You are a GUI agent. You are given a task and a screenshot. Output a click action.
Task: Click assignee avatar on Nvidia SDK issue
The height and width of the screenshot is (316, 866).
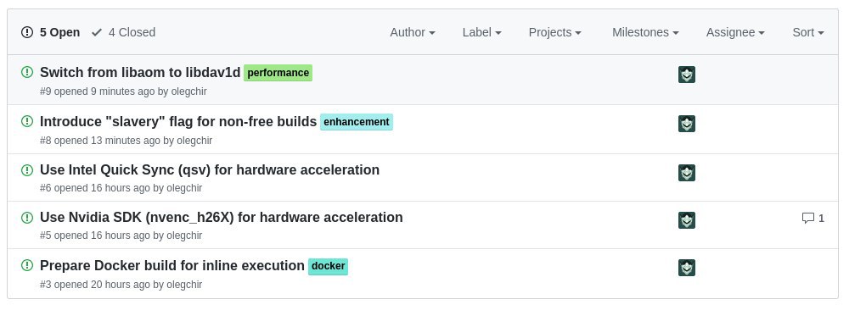(x=687, y=220)
